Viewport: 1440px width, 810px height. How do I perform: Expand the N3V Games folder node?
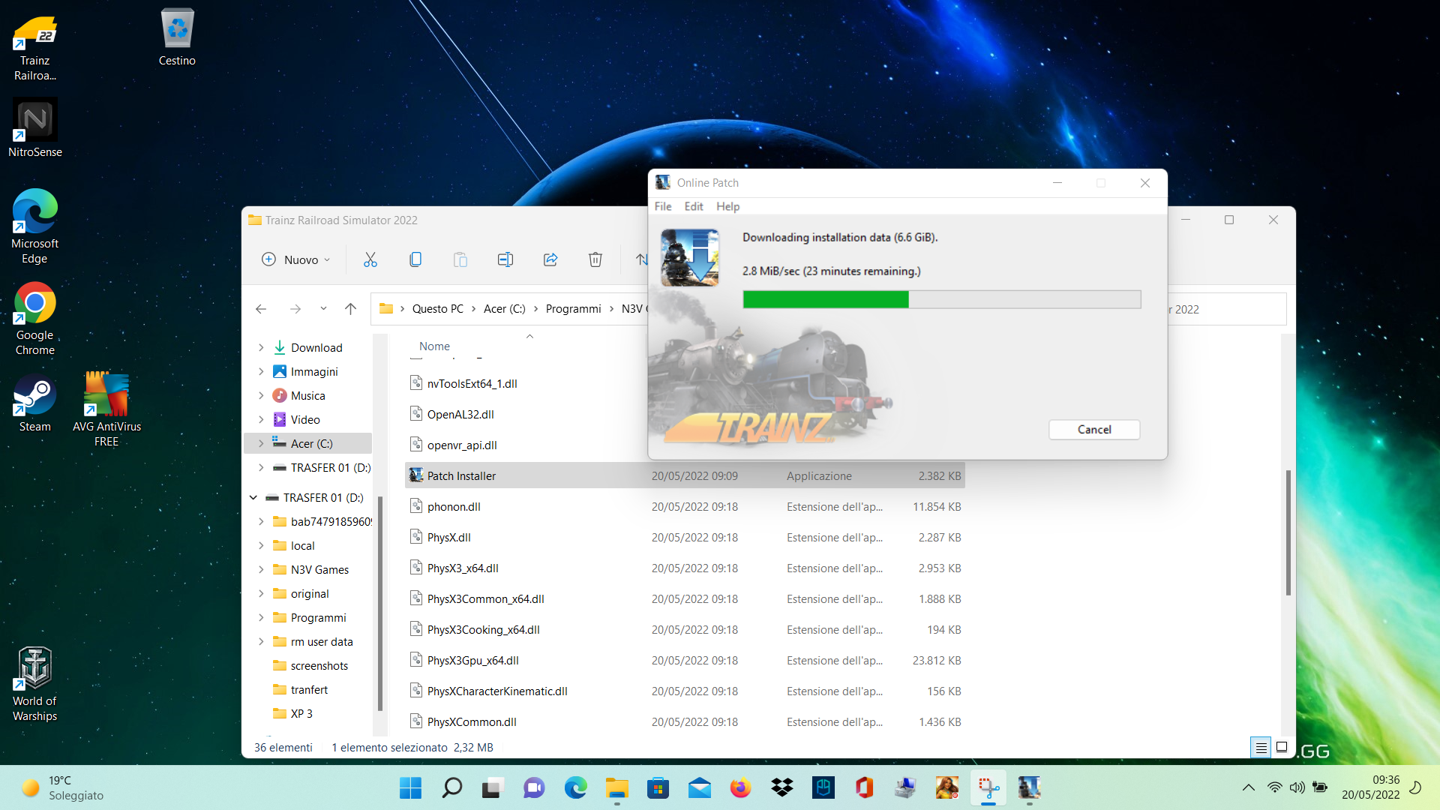[x=261, y=570]
